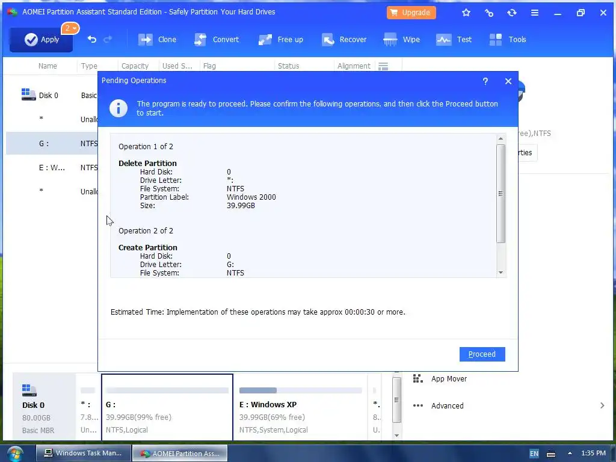Open the Tools menu

508,40
